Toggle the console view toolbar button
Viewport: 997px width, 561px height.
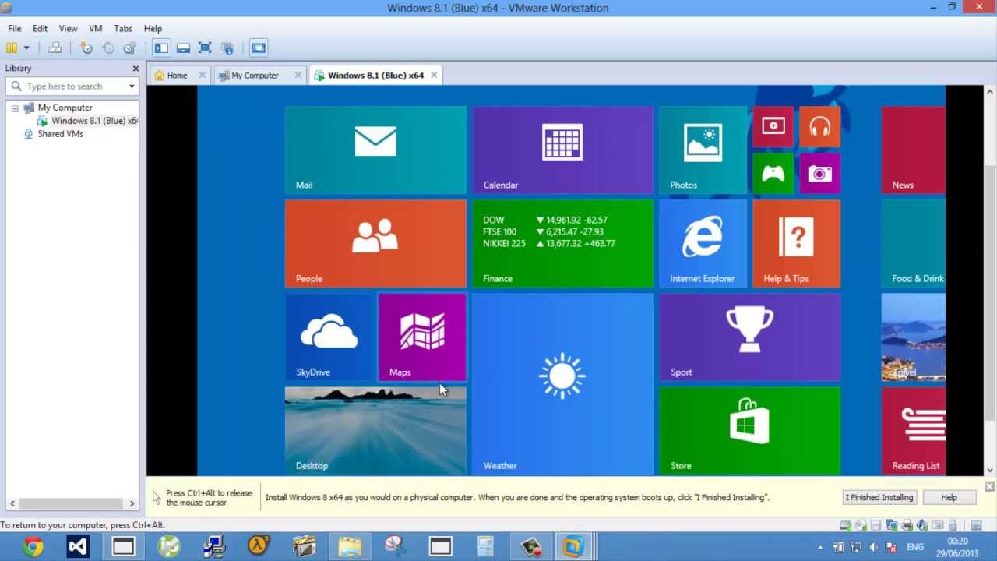[x=259, y=48]
